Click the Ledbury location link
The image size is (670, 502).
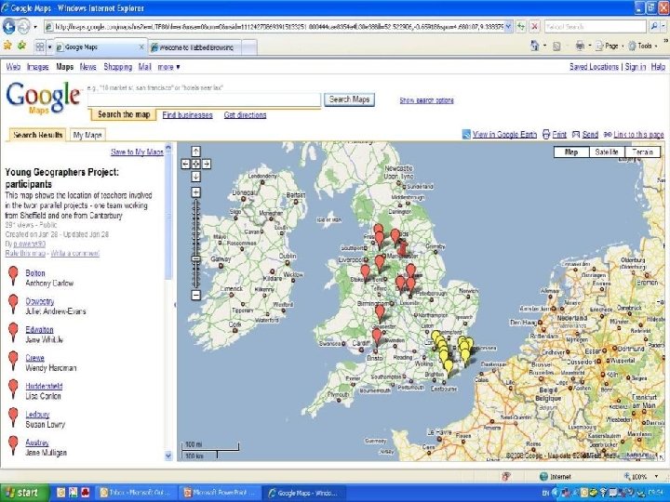[37, 414]
